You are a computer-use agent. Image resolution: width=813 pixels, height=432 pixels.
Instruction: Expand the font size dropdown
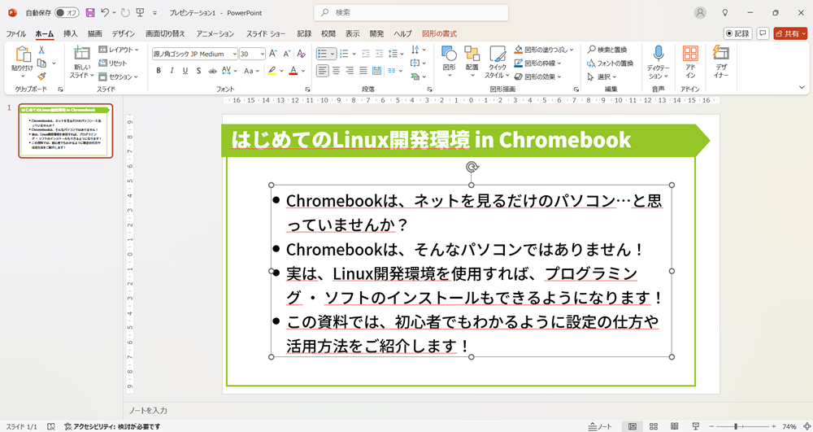[x=262, y=54]
